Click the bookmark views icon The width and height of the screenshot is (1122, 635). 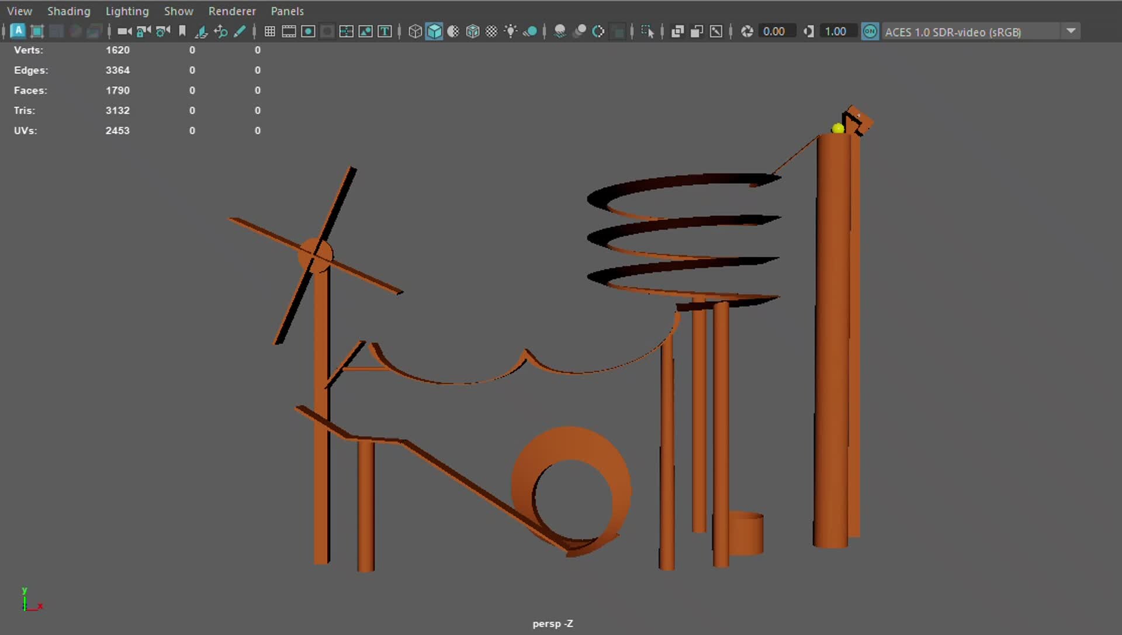(182, 32)
